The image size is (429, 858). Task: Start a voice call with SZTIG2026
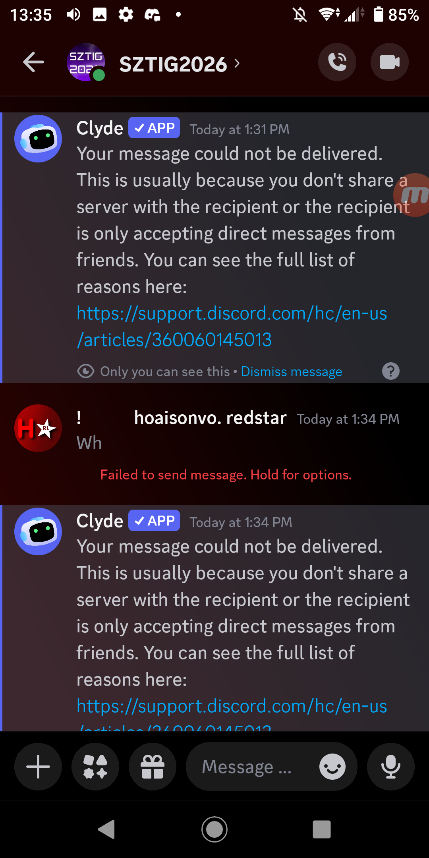[337, 62]
